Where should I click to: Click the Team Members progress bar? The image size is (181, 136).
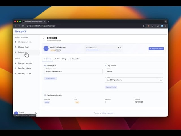(104, 50)
